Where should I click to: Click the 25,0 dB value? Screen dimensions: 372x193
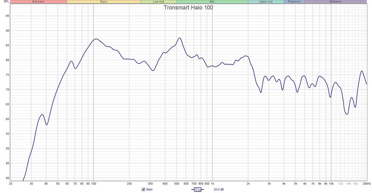point(219,190)
